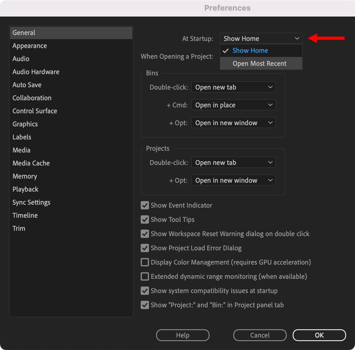Collapse the At Startup dropdown

point(261,39)
